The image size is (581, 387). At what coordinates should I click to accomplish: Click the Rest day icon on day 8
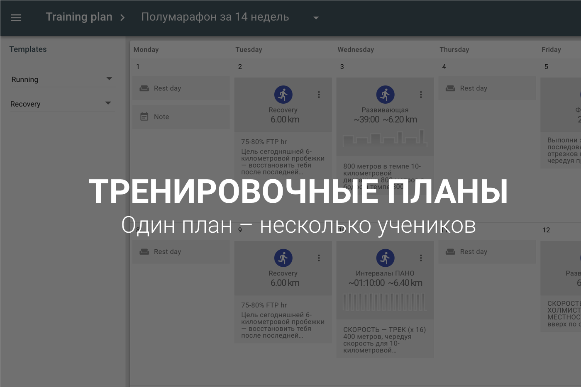pyautogui.click(x=143, y=251)
